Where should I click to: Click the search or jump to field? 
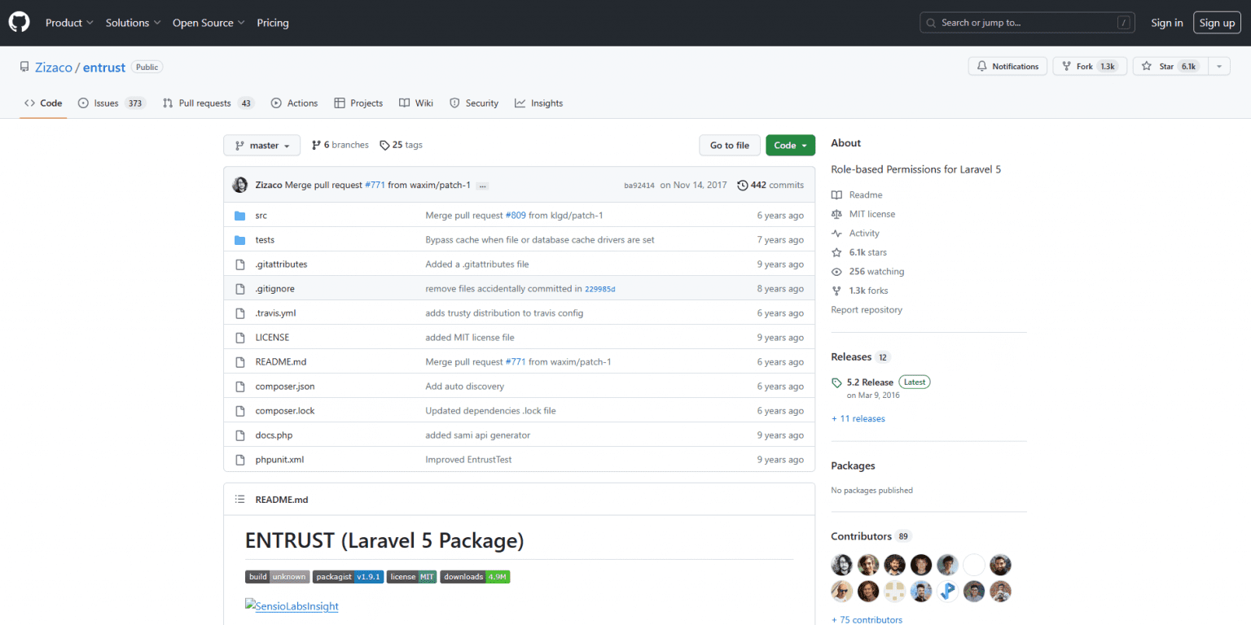pos(1026,22)
